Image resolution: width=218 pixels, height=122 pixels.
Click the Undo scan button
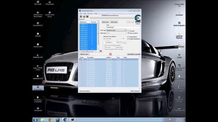pyautogui.click(x=130, y=22)
